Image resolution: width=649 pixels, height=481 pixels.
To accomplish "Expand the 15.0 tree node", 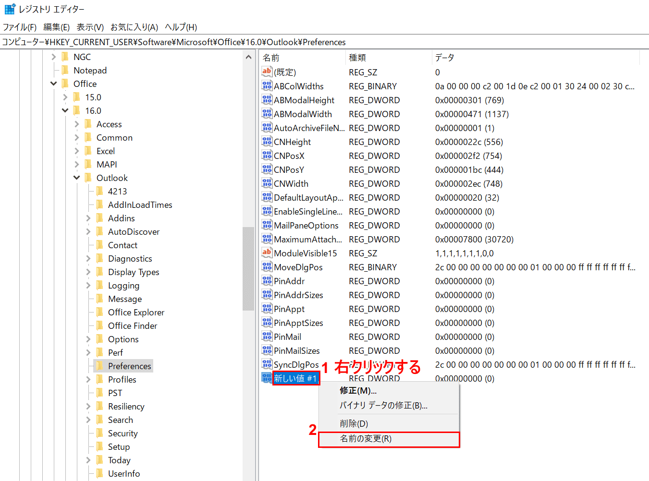I will point(65,97).
